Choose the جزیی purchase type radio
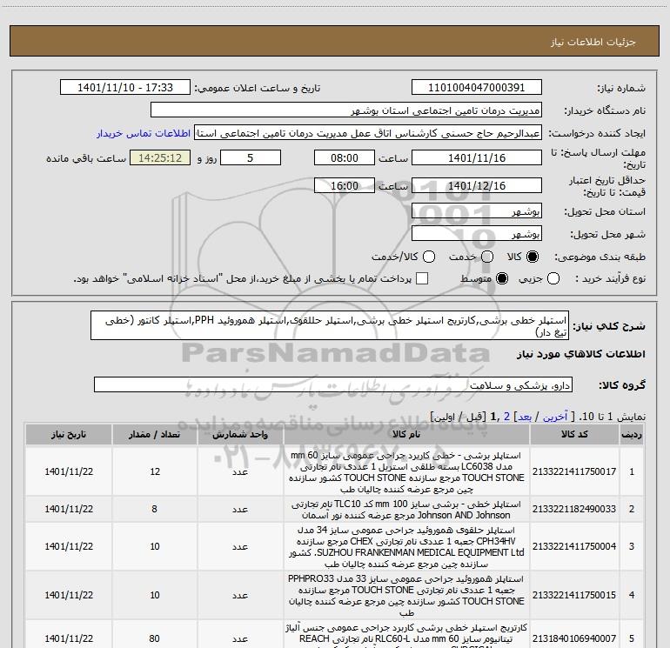670x648 pixels. pos(553,278)
